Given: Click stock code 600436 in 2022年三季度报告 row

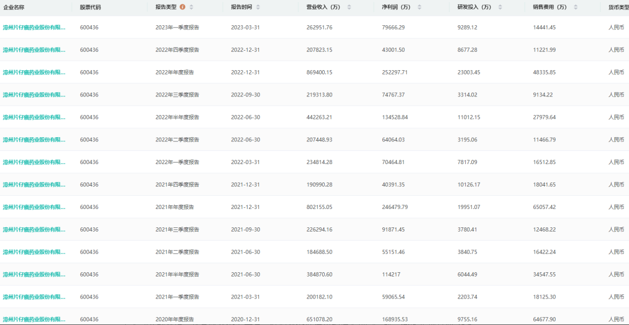Looking at the screenshot, I should (89, 95).
